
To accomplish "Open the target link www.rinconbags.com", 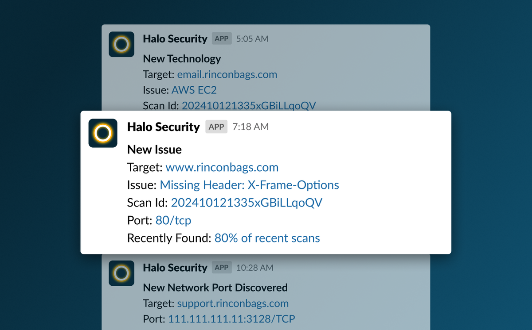I will point(222,167).
